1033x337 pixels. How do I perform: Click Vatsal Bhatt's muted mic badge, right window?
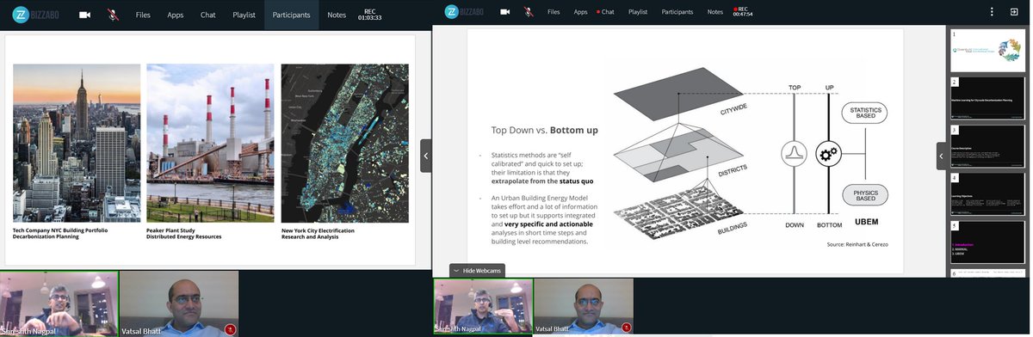click(626, 328)
